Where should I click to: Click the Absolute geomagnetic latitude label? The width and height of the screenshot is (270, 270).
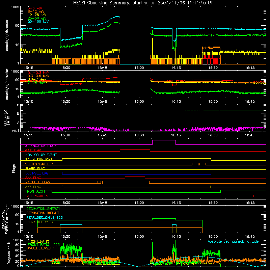coord(233,242)
